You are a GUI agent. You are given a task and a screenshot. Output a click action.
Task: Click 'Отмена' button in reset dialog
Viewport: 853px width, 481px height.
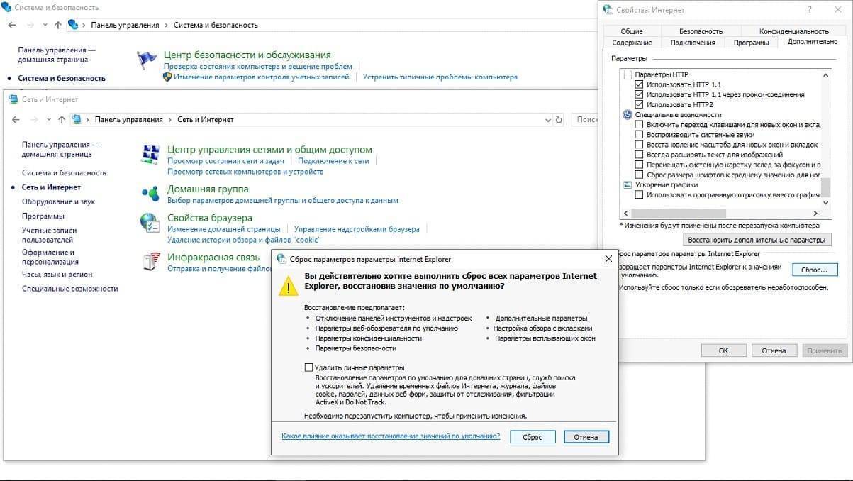pos(586,437)
